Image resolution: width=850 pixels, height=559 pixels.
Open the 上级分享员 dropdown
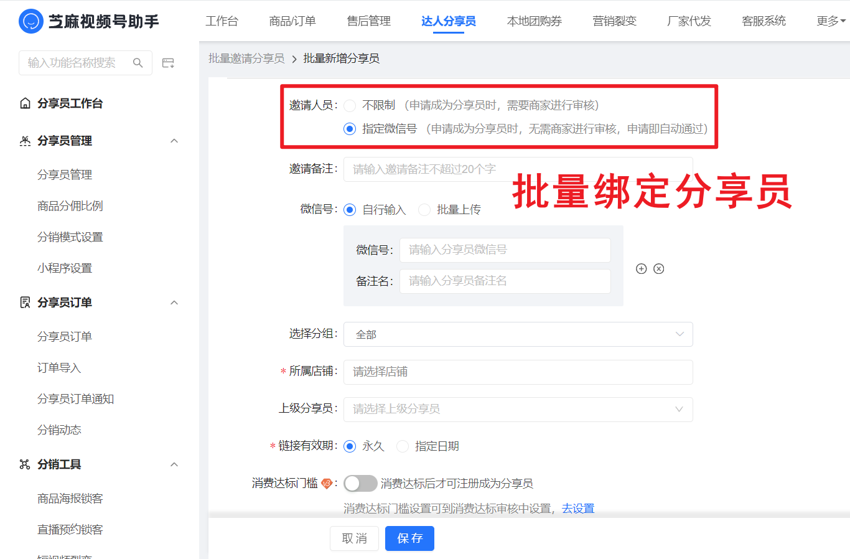click(518, 409)
